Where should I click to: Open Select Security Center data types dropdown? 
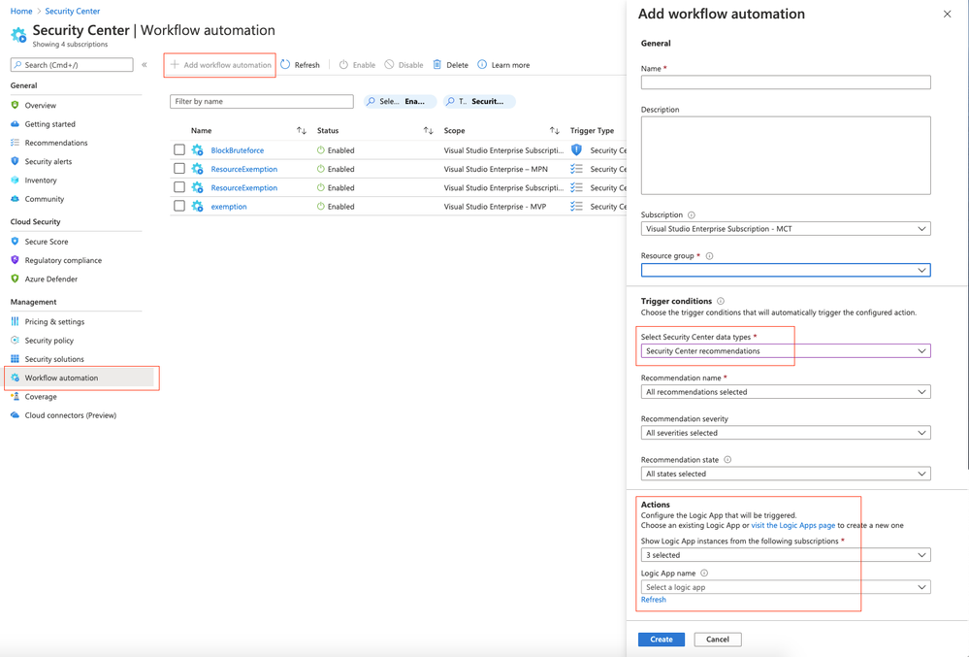(786, 351)
